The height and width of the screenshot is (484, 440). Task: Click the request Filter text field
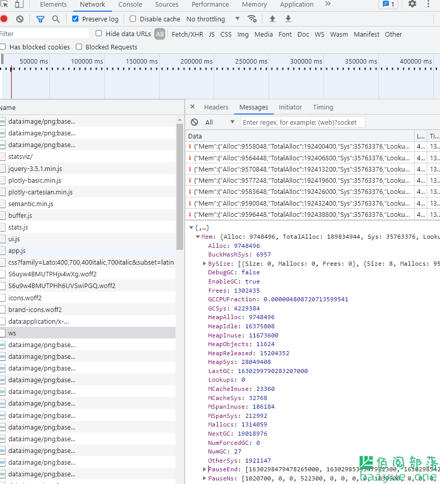(x=44, y=34)
